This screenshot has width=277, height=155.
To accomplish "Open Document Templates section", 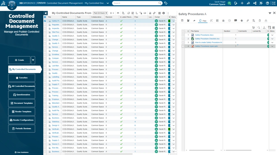I will coord(22,103).
